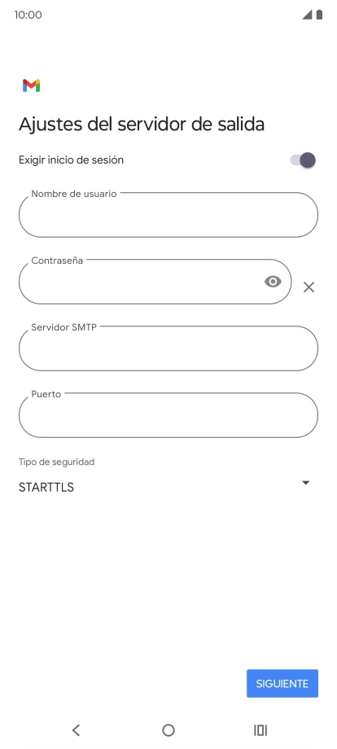
Task: Click the SIGUIENTE button
Action: 282,684
